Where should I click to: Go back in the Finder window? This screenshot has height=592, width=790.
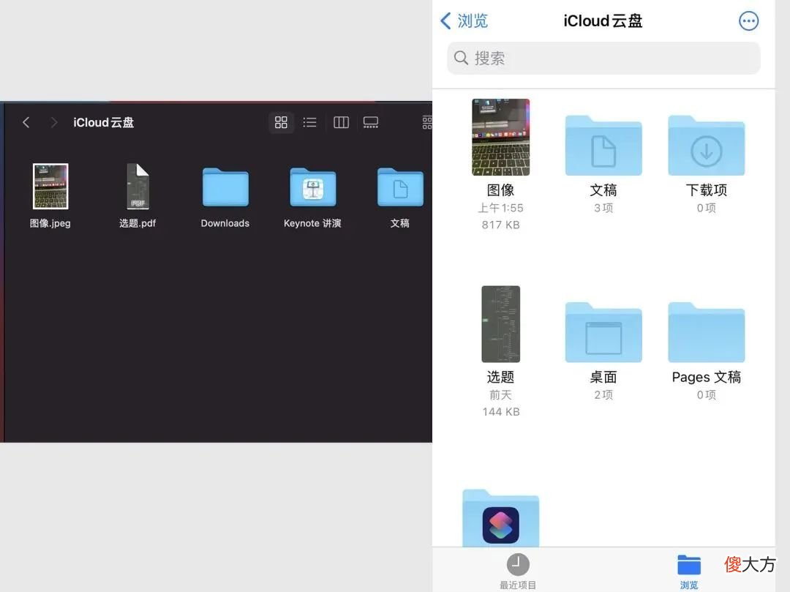coord(26,122)
